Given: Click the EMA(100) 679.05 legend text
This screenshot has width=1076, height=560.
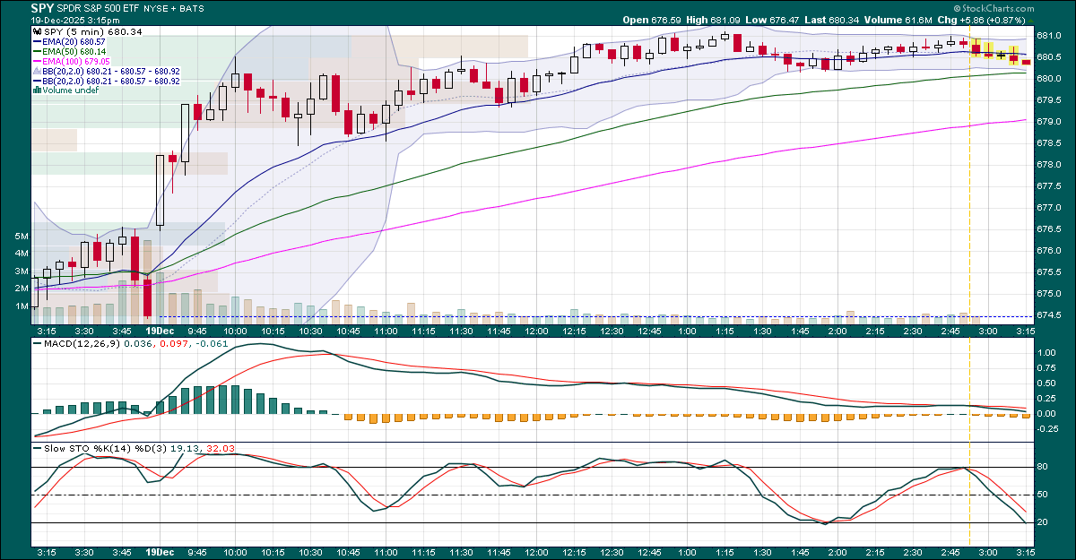Looking at the screenshot, I should (77, 62).
